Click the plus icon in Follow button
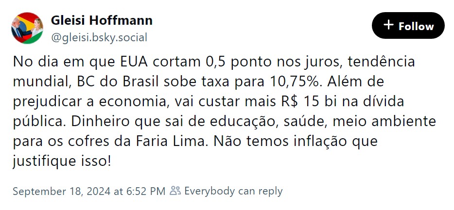The height and width of the screenshot is (210, 454). pyautogui.click(x=388, y=26)
